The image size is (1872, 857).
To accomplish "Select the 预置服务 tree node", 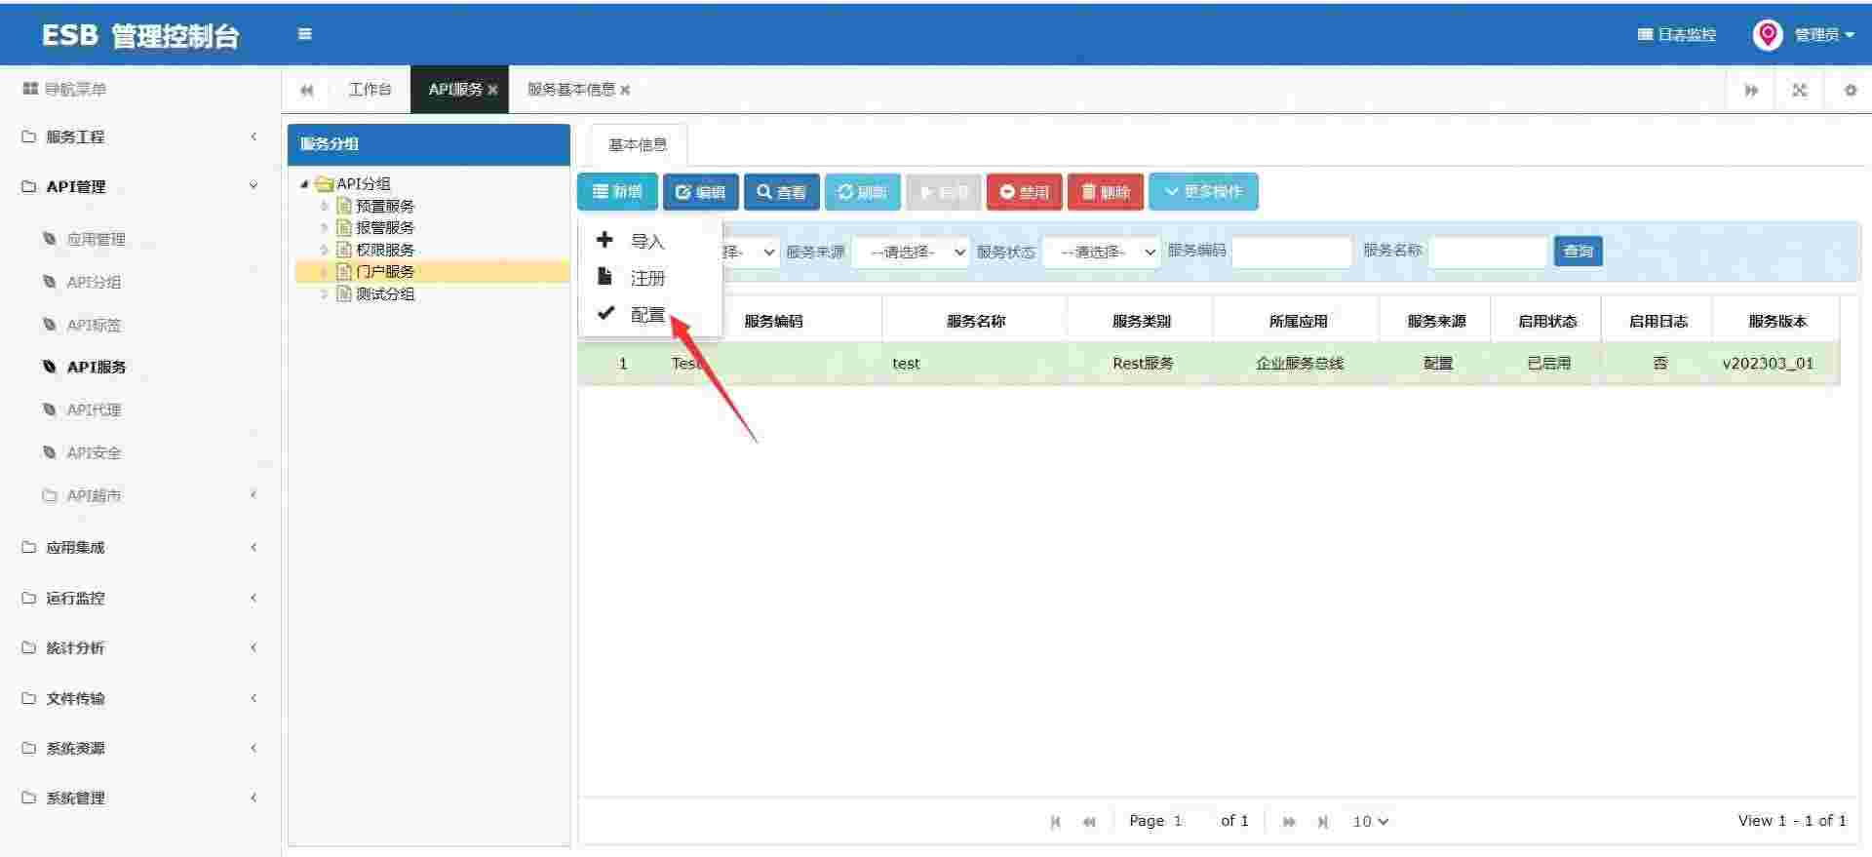I will pos(385,206).
